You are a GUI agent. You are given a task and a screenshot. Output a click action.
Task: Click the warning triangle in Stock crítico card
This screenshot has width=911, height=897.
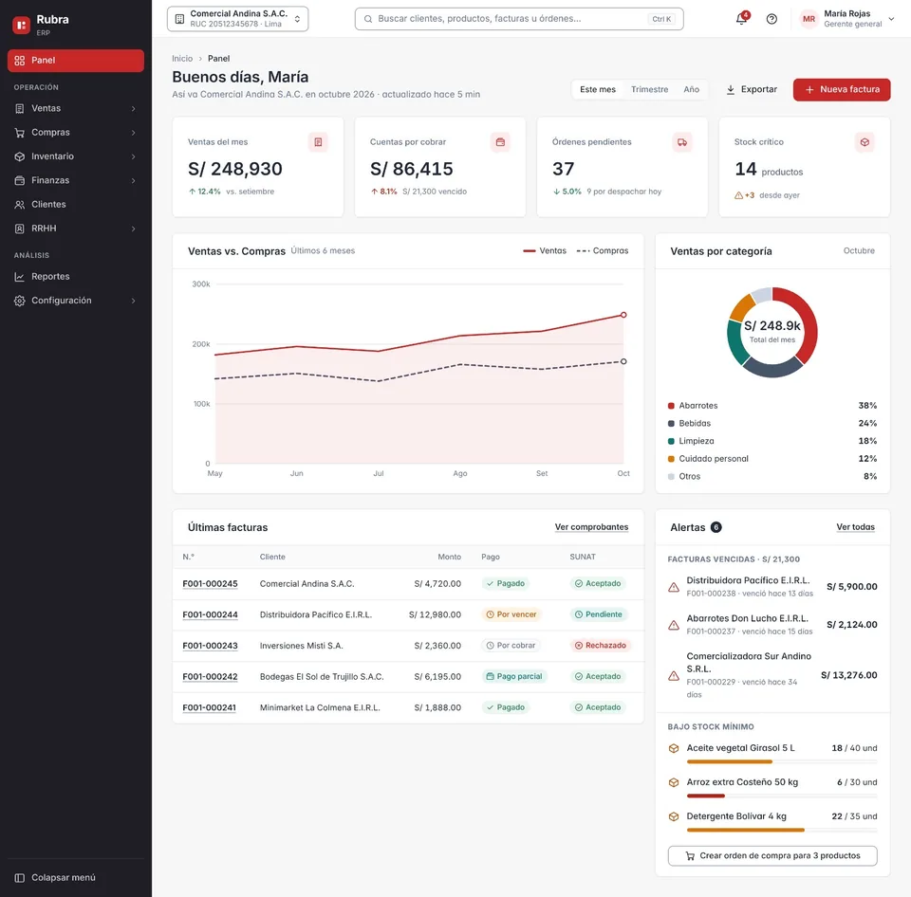[738, 195]
